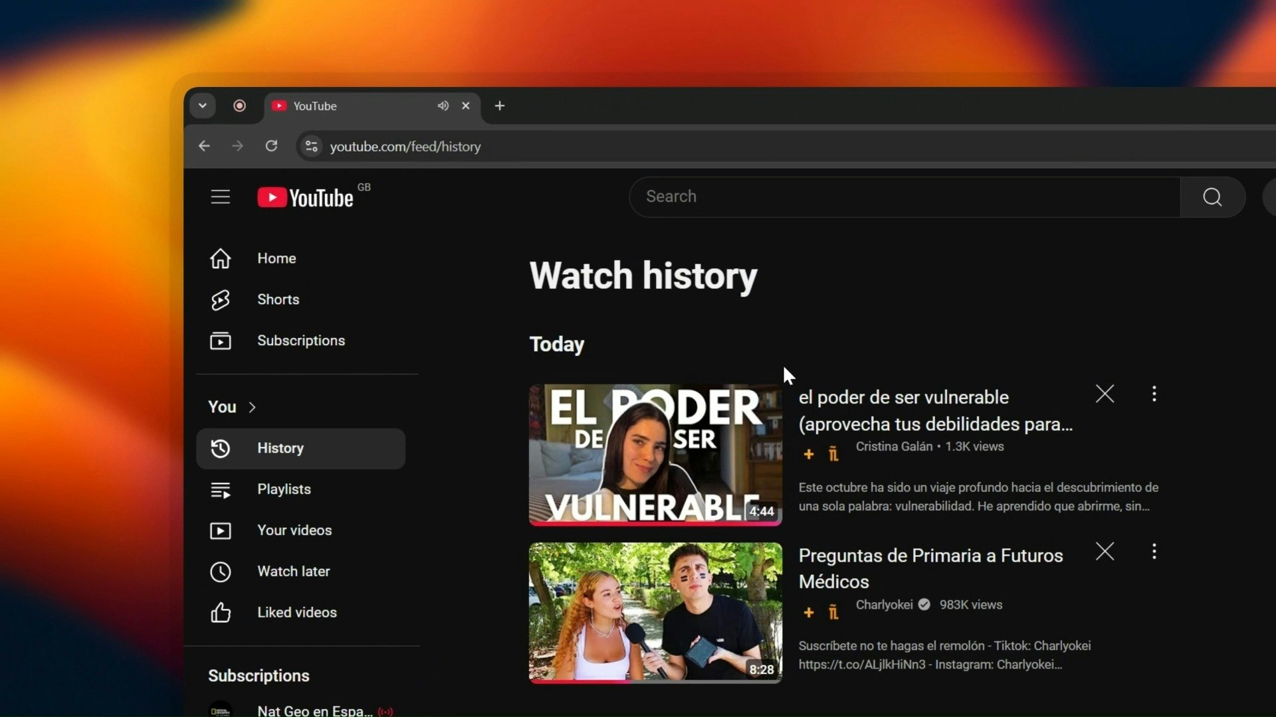Image resolution: width=1276 pixels, height=717 pixels.
Task: Open Shorts in the sidebar
Action: (278, 299)
